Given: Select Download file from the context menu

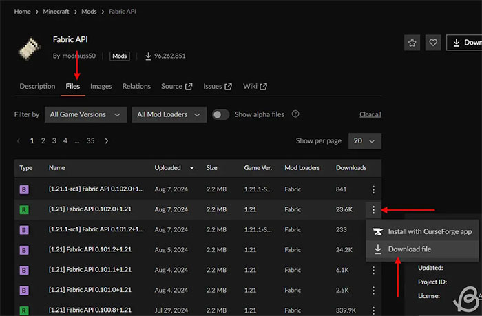Looking at the screenshot, I should tap(408, 249).
